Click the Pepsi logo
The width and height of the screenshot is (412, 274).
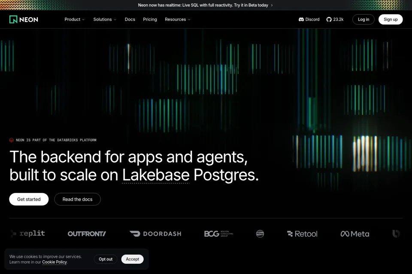pos(260,234)
